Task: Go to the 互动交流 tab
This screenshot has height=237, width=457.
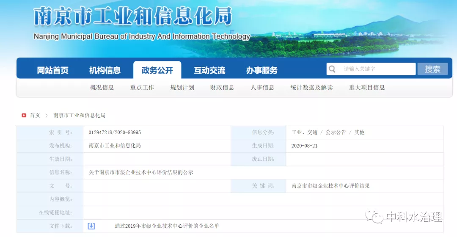Action: point(209,70)
